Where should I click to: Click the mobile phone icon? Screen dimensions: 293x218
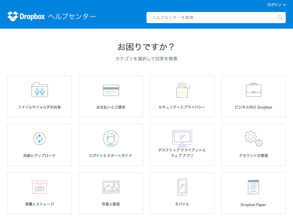[x=182, y=187]
